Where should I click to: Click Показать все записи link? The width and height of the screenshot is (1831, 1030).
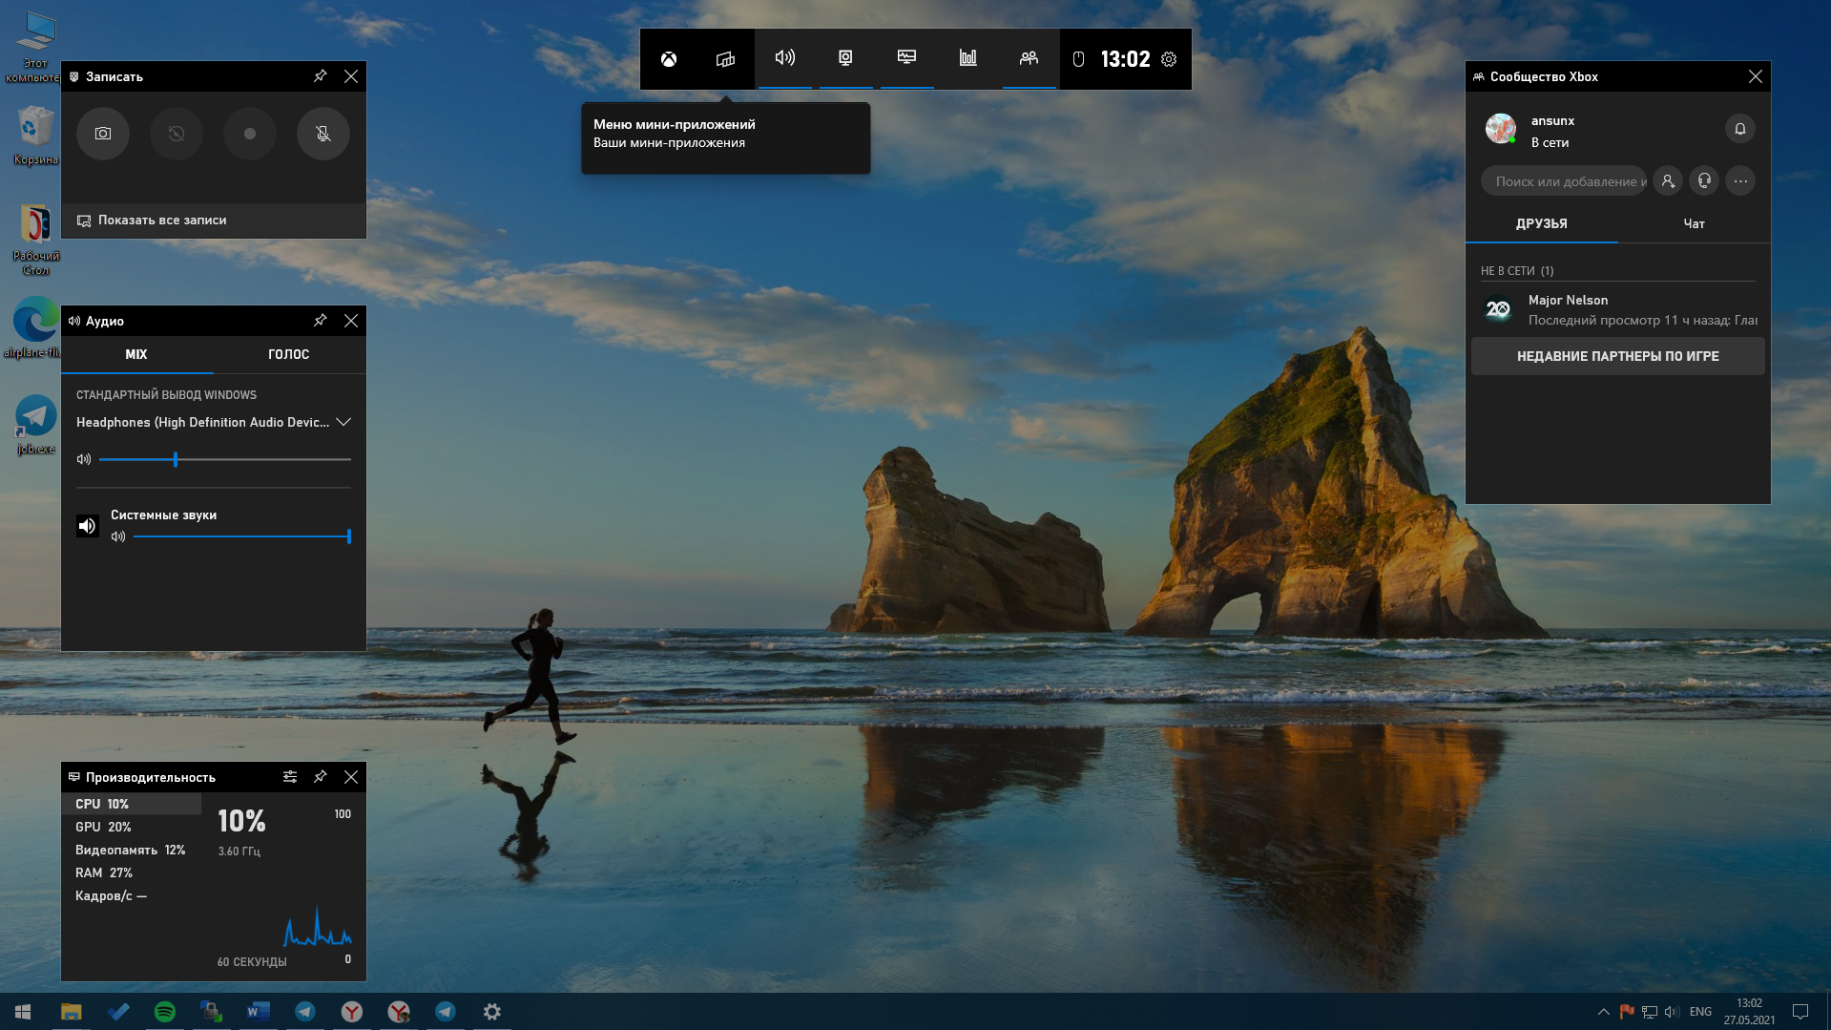(x=162, y=221)
